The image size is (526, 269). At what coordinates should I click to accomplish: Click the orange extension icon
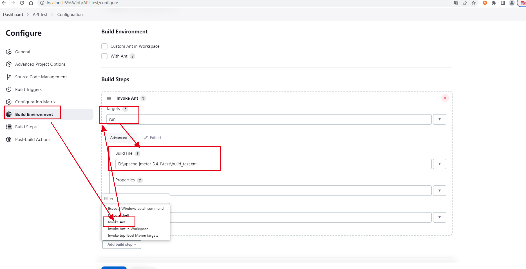pos(485,3)
